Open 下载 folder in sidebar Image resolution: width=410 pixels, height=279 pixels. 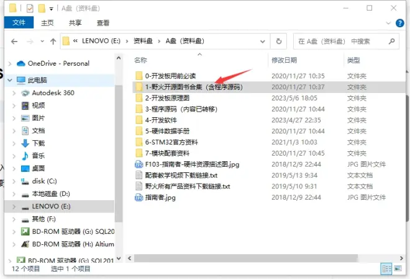pos(38,143)
